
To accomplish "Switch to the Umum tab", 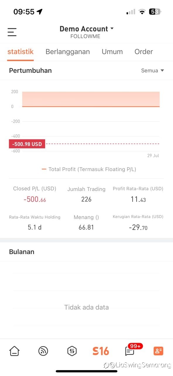I will [x=112, y=52].
